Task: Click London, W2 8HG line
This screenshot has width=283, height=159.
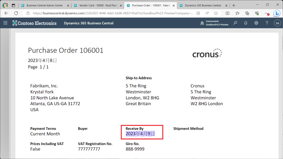Action: click(x=142, y=98)
